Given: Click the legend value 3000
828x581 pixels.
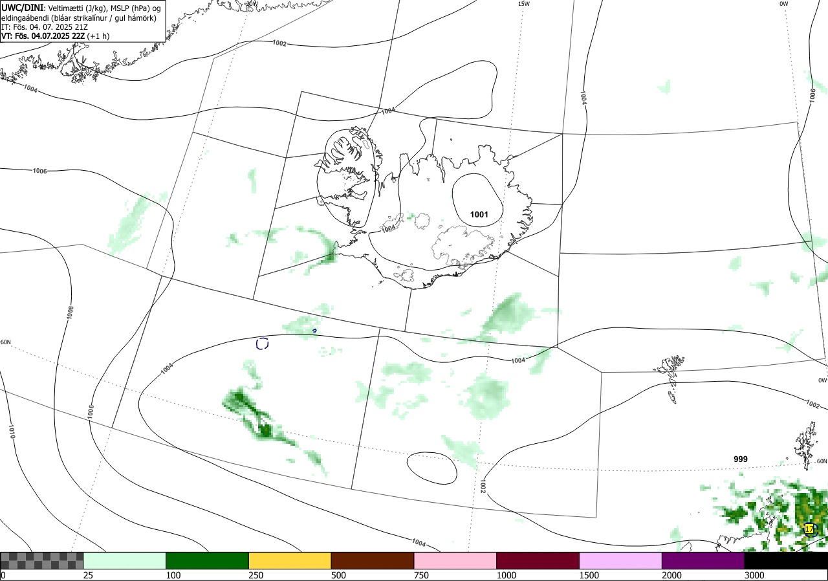Looking at the screenshot, I should [754, 575].
